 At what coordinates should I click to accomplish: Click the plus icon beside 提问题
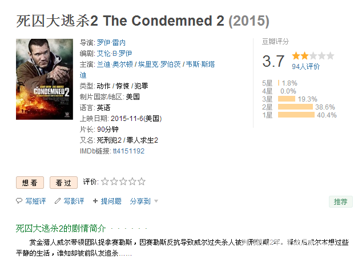click(x=95, y=201)
